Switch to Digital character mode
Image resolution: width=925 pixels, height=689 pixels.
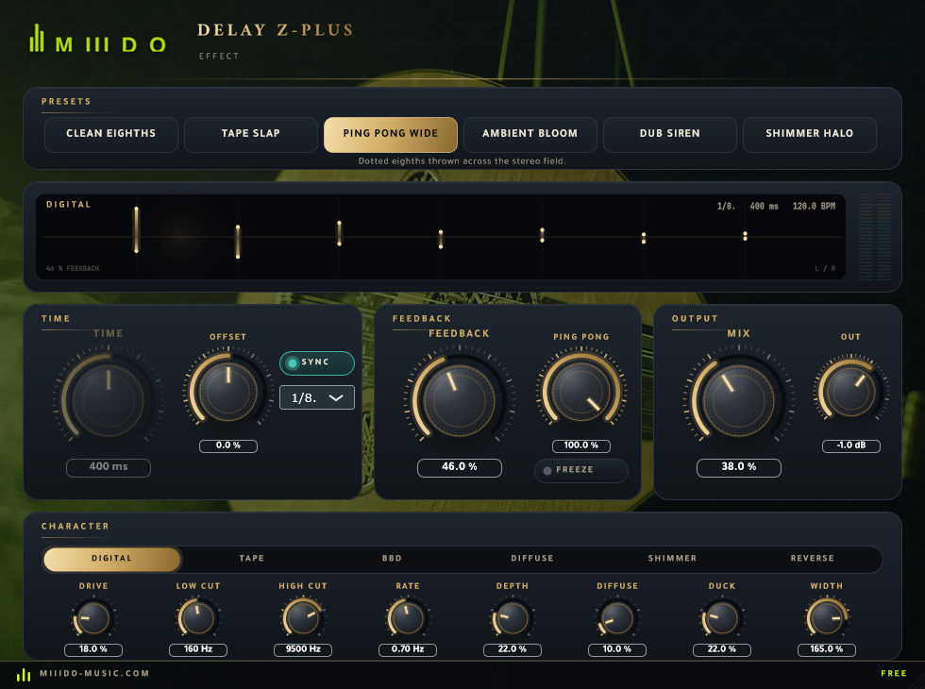point(111,559)
